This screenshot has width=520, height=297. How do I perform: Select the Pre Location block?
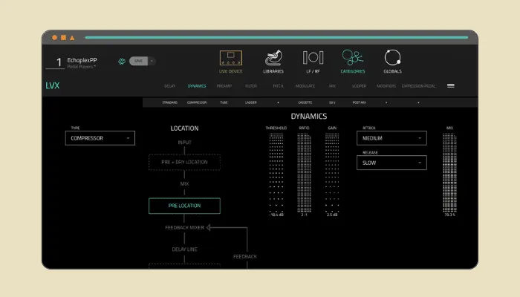click(184, 206)
